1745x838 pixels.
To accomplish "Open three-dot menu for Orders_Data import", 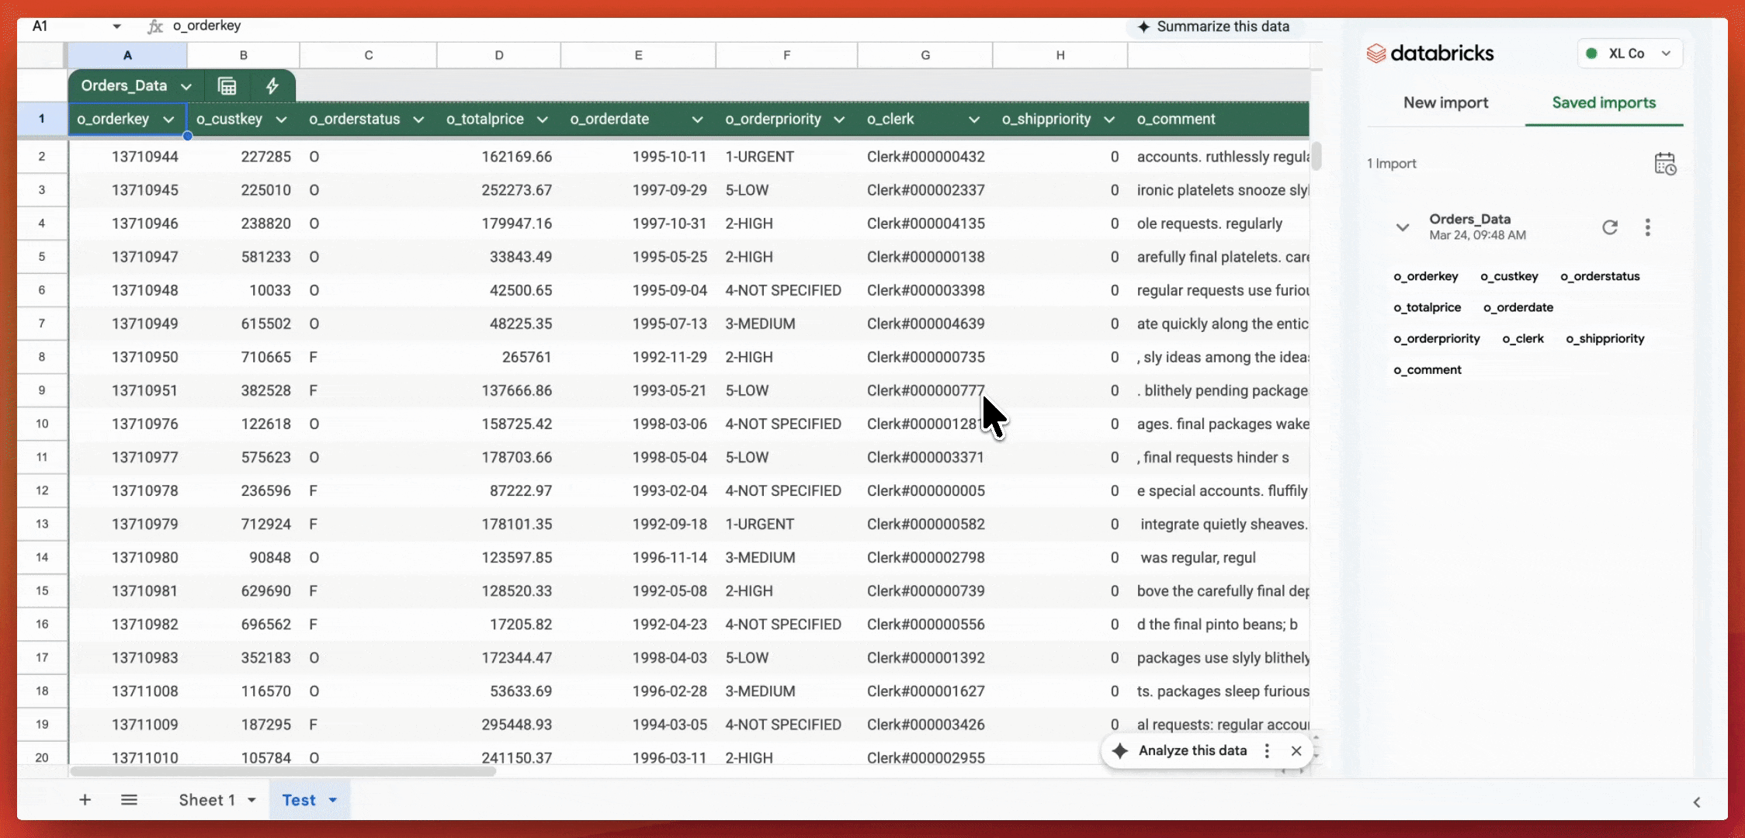I will tap(1647, 227).
